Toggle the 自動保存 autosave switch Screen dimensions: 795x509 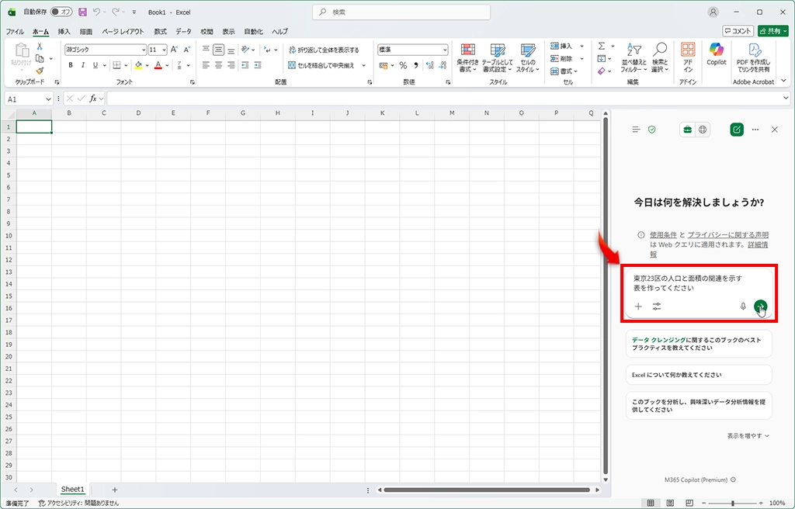pyautogui.click(x=61, y=12)
